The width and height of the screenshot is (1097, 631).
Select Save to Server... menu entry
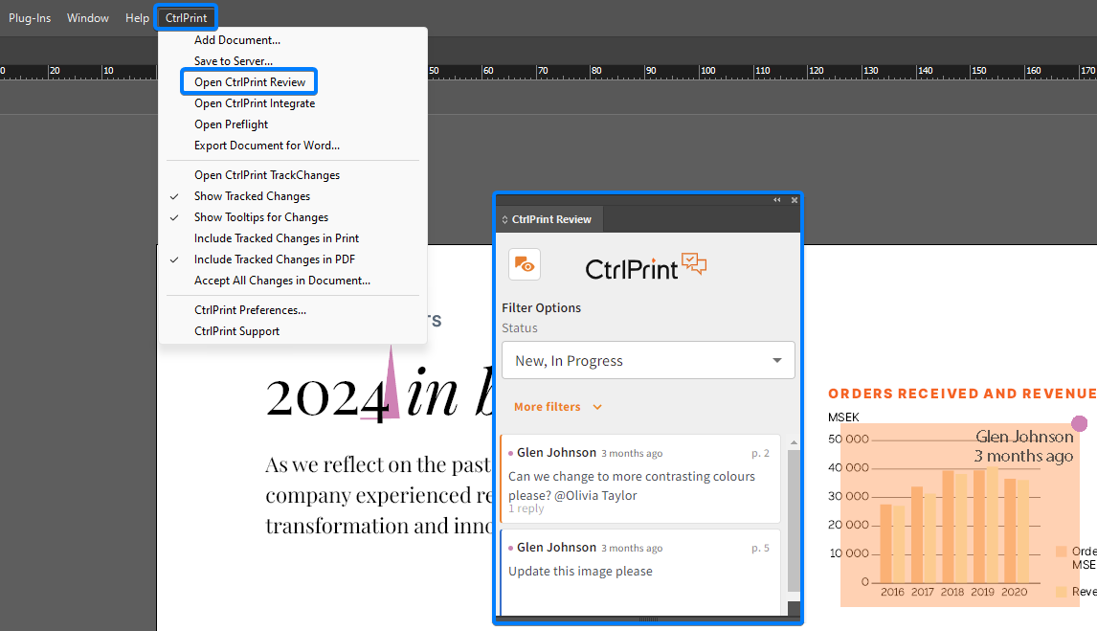pos(234,61)
